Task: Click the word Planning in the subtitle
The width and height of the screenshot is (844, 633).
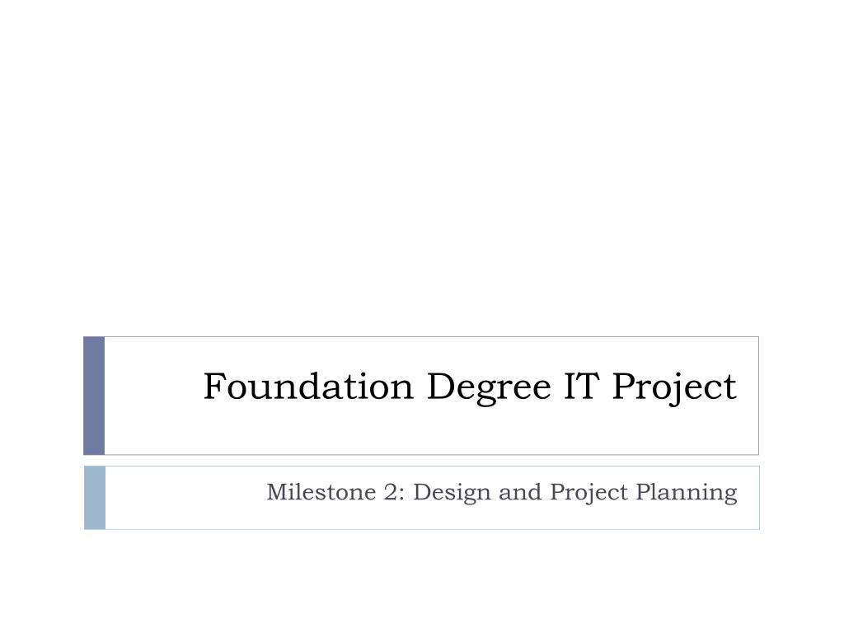Action: coord(687,493)
